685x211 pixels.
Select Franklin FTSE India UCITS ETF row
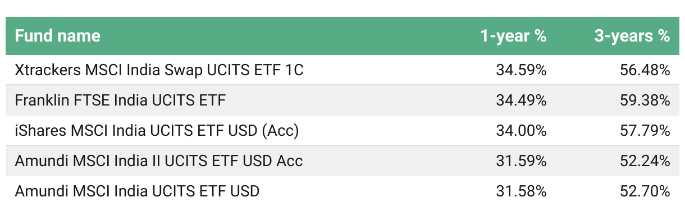[x=342, y=100]
